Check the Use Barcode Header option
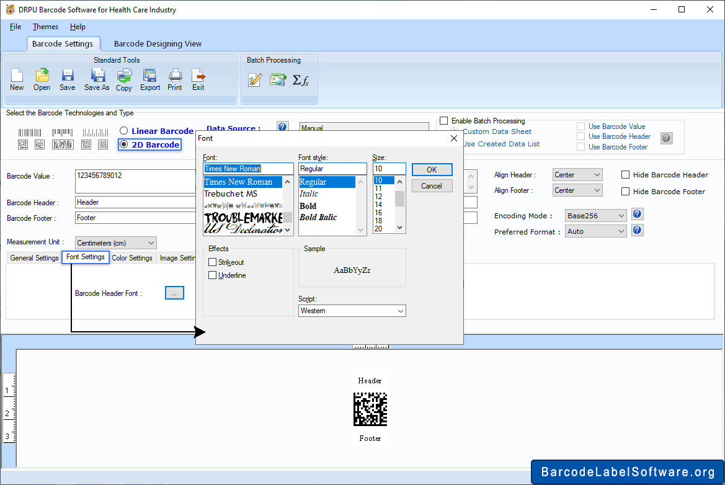Screen dimensions: 725x485 (580, 136)
